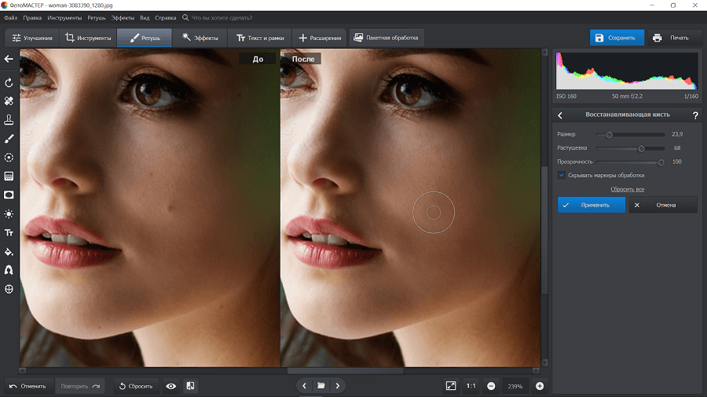707x397 pixels.
Task: Click the zoom-in plus icon
Action: [540, 386]
